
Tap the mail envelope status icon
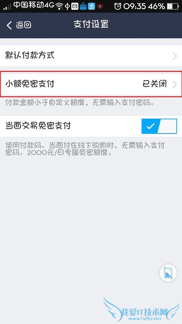(75, 7)
